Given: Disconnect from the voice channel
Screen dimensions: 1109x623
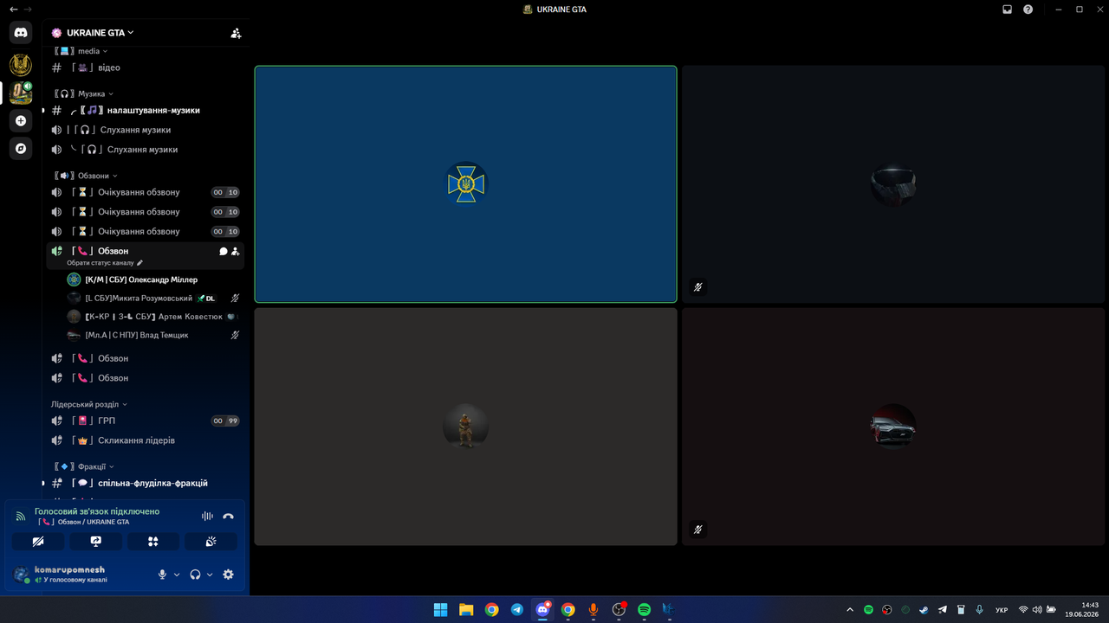Looking at the screenshot, I should [x=228, y=516].
